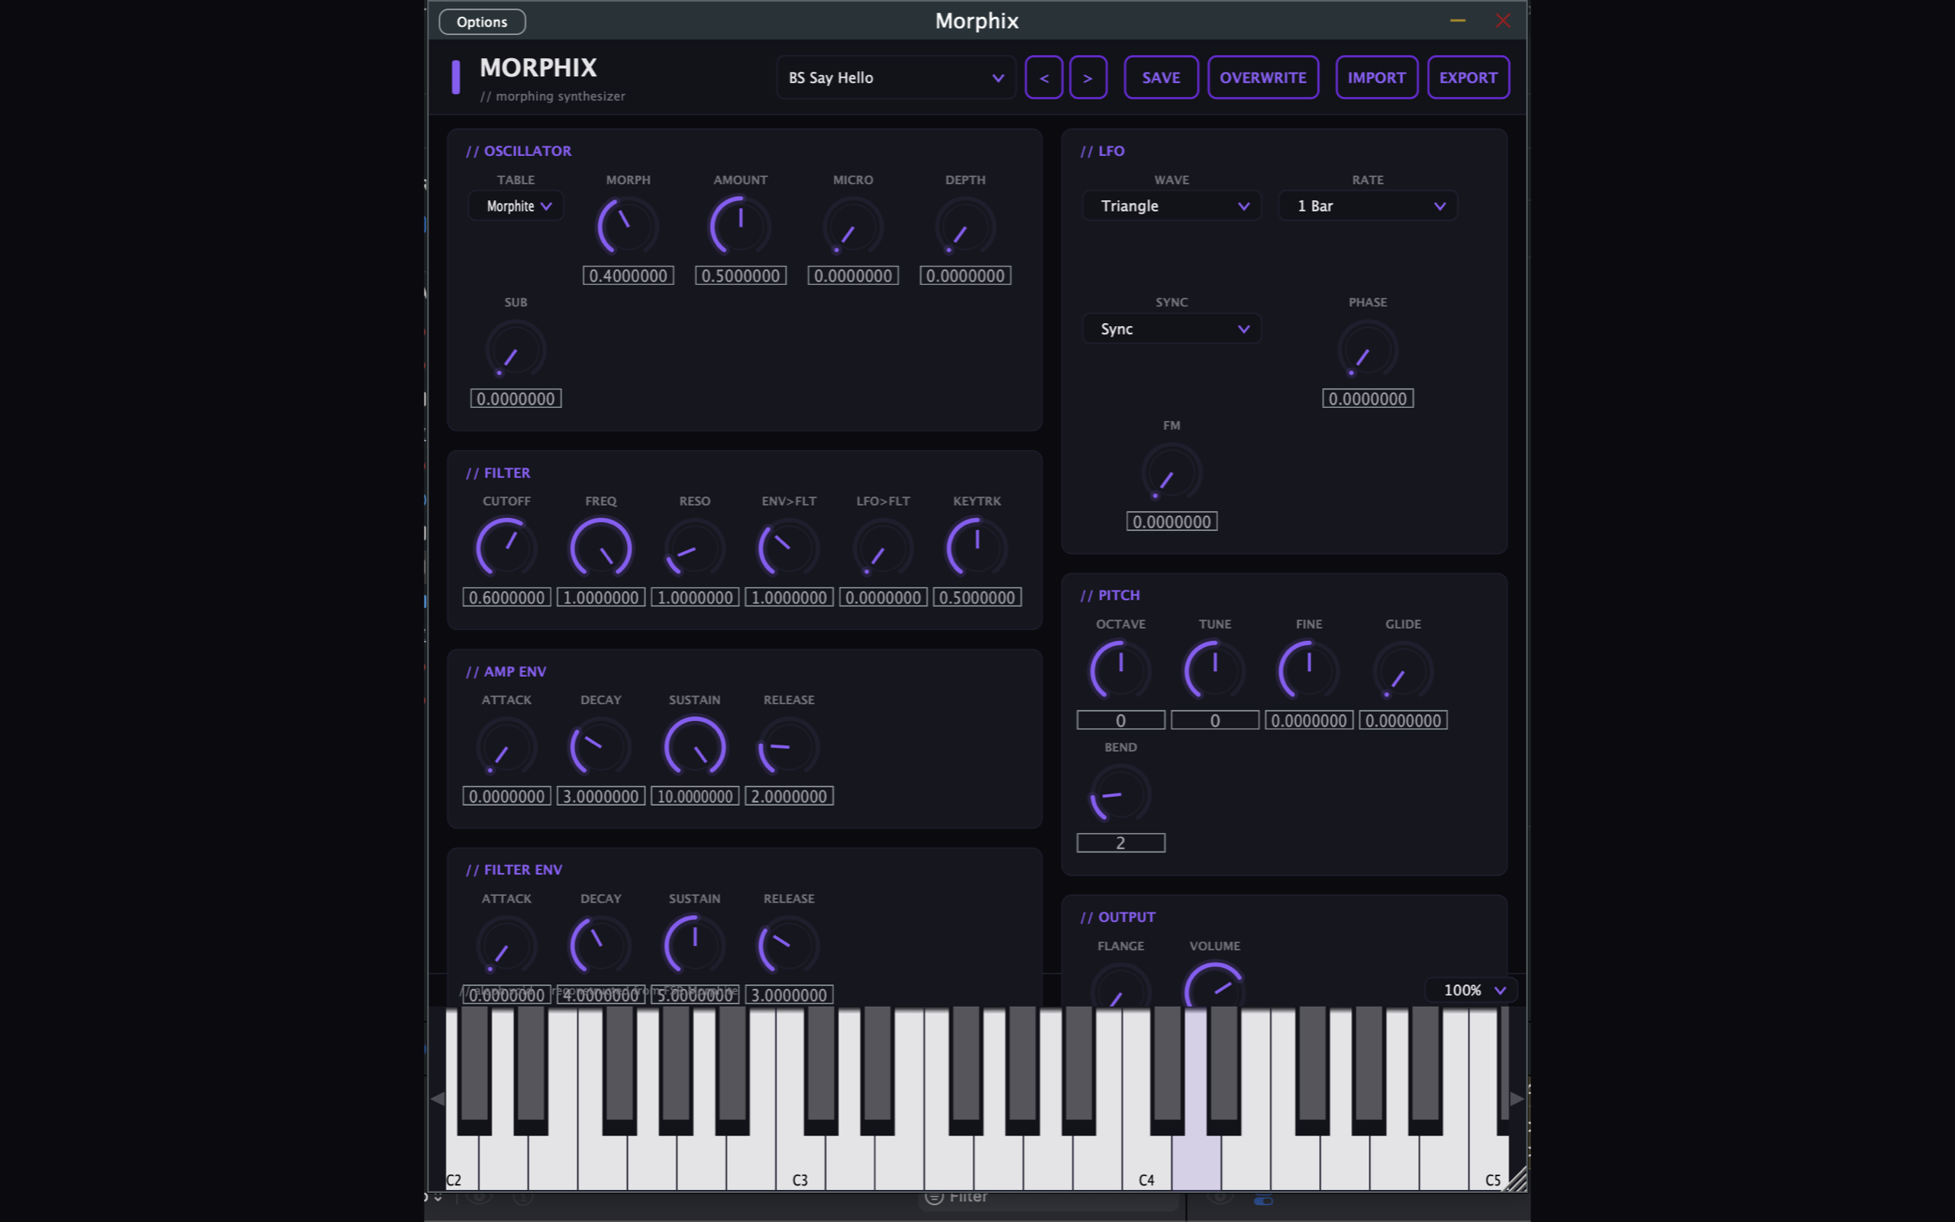Image resolution: width=1955 pixels, height=1222 pixels.
Task: Open the BS Say Hello preset dropdown
Action: pos(896,78)
